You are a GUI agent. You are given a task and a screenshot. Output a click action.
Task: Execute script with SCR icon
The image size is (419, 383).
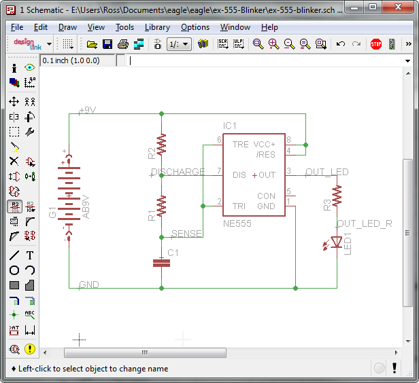222,44
